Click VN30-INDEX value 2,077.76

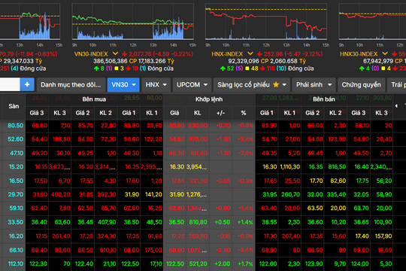pos(140,54)
